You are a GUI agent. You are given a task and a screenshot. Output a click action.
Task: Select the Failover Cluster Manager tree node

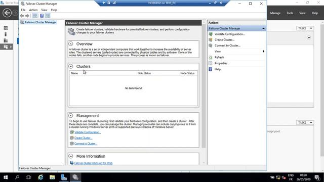pyautogui.click(x=40, y=22)
